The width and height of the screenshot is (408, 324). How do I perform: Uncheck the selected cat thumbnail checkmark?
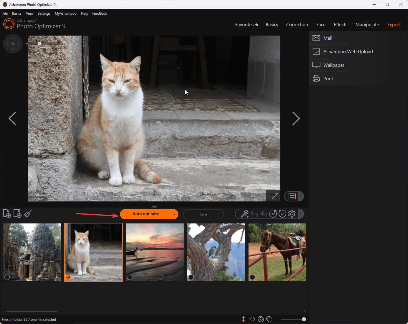68,277
